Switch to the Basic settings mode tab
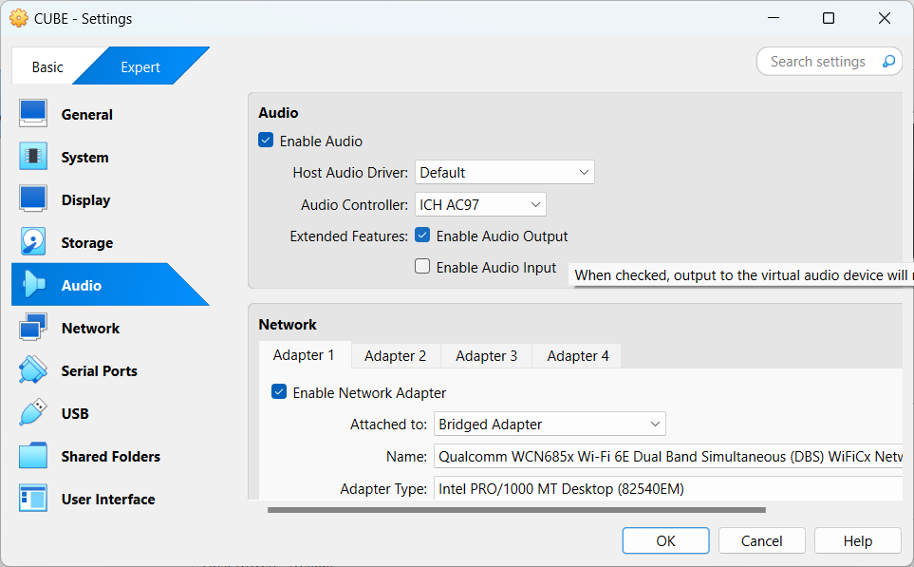This screenshot has height=567, width=914. [x=47, y=66]
